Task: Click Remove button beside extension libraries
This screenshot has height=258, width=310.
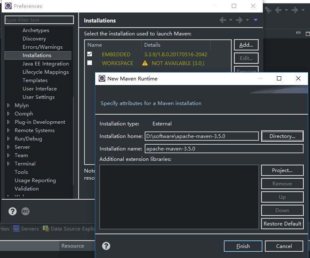Action: click(282, 184)
